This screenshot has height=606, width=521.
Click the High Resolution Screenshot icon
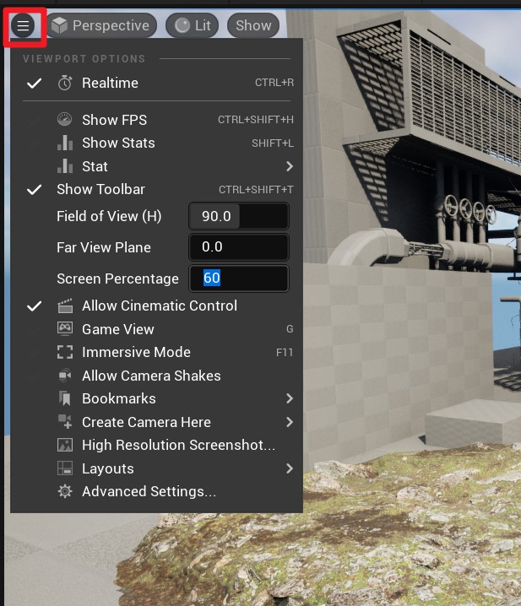[x=65, y=445]
